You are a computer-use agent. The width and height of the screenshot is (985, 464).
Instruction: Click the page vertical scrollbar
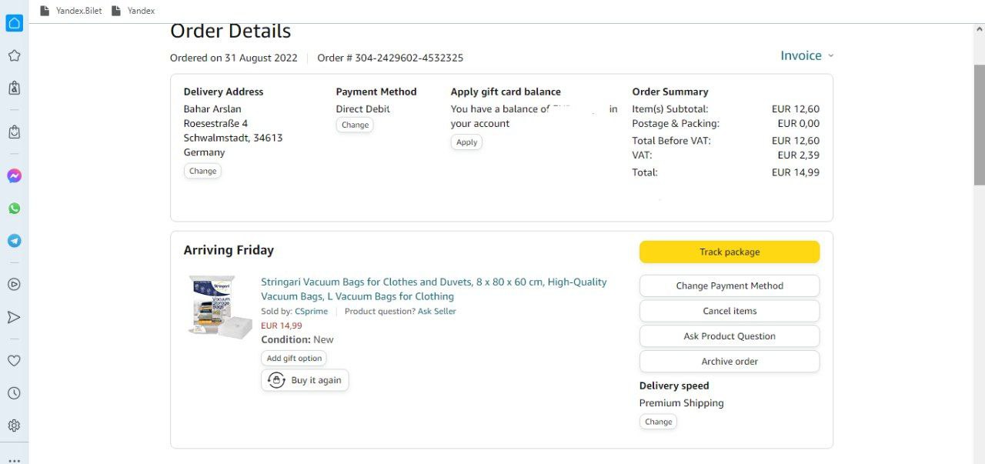979,123
